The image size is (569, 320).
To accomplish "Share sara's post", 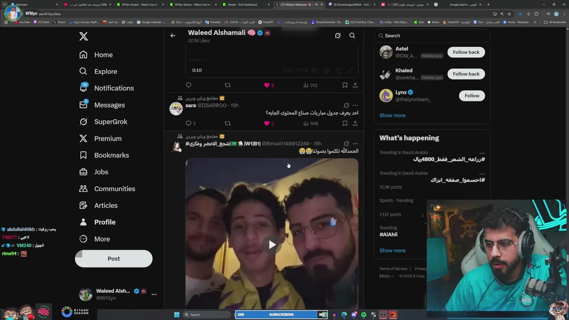I will (x=355, y=123).
